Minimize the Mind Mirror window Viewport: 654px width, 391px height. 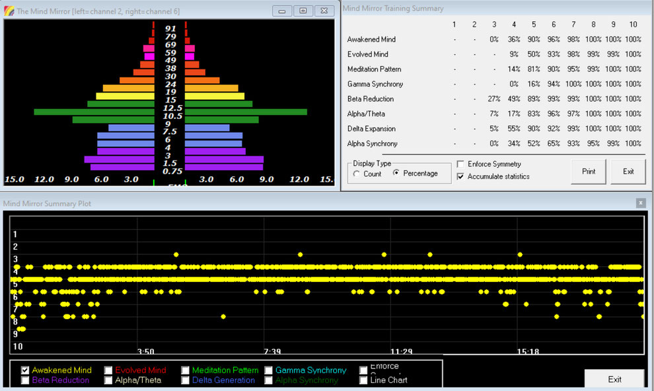click(282, 11)
